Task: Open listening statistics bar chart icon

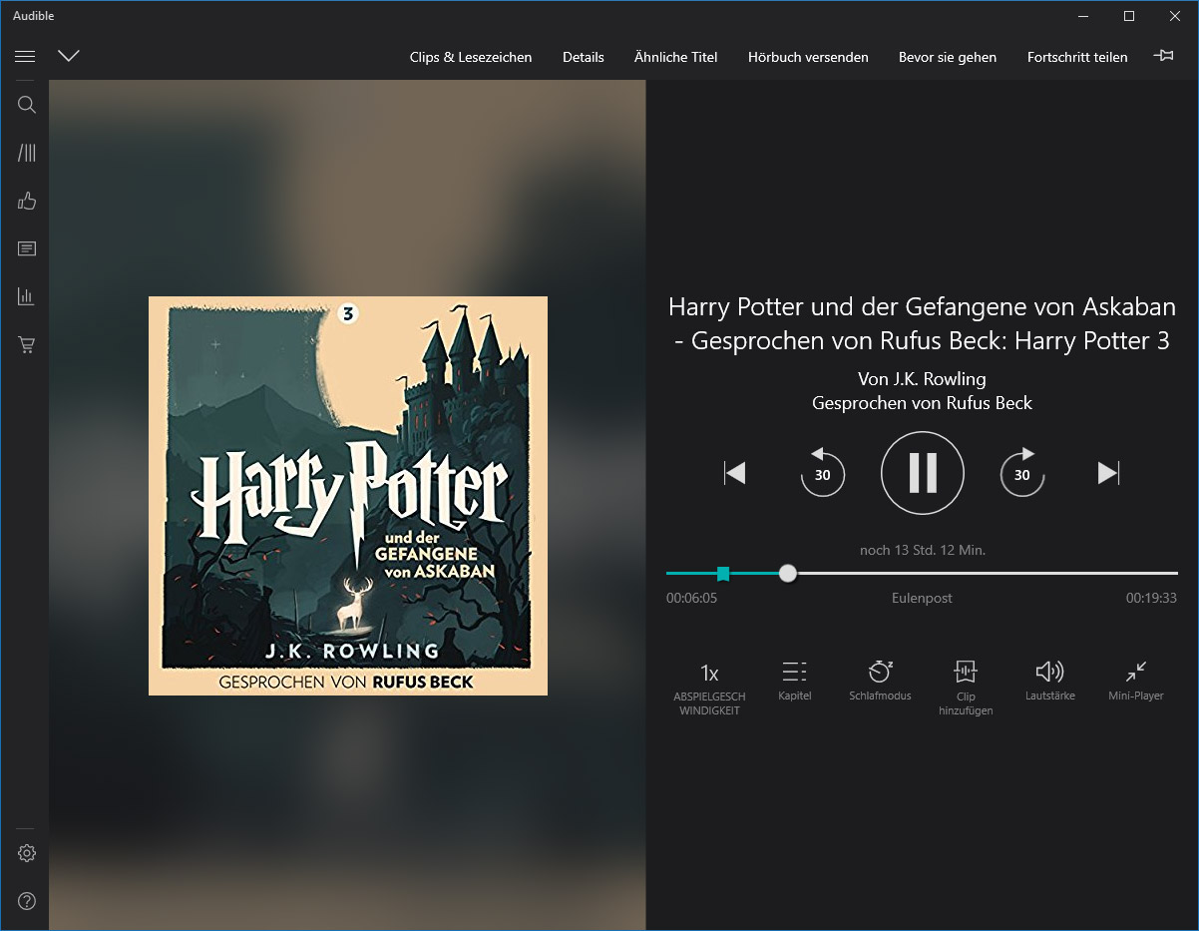Action: coord(27,296)
